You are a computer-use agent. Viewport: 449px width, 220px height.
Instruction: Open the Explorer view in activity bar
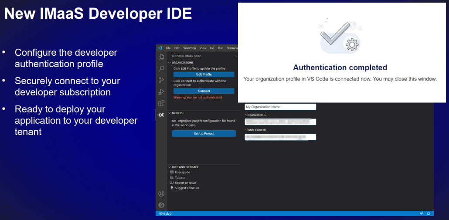tap(161, 58)
